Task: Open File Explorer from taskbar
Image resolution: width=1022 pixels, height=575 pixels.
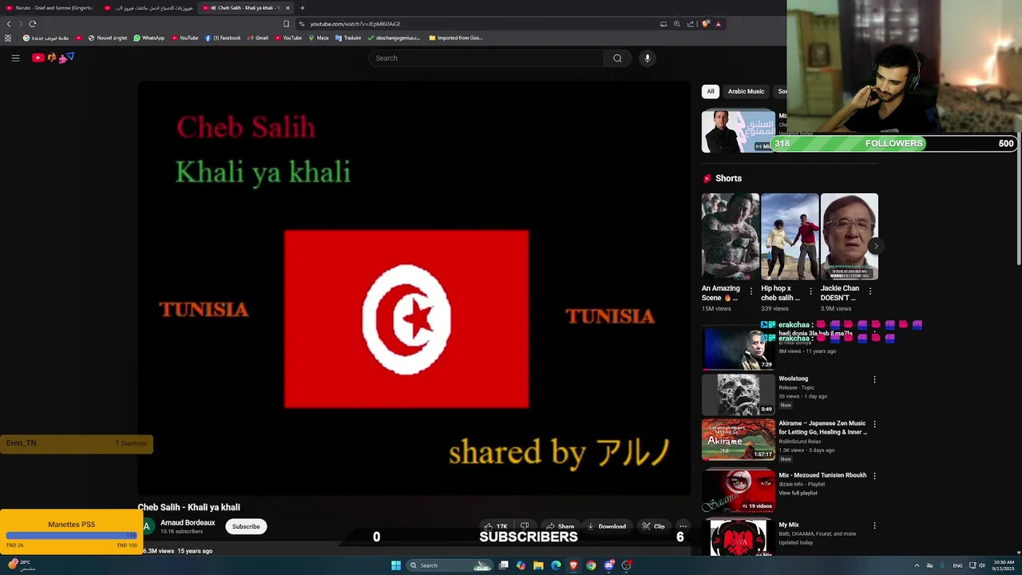Action: (x=538, y=565)
